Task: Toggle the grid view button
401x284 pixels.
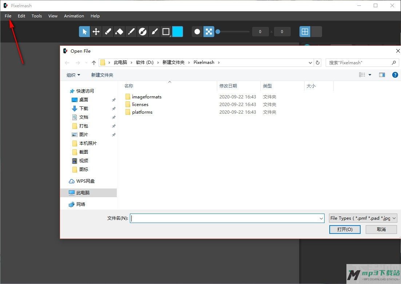Action: click(305, 32)
